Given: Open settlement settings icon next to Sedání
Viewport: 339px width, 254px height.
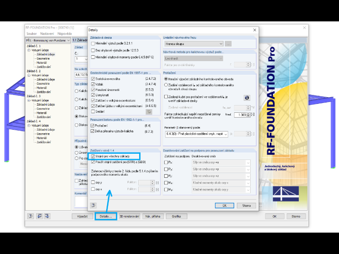Looking at the screenshot, I should [x=149, y=112].
